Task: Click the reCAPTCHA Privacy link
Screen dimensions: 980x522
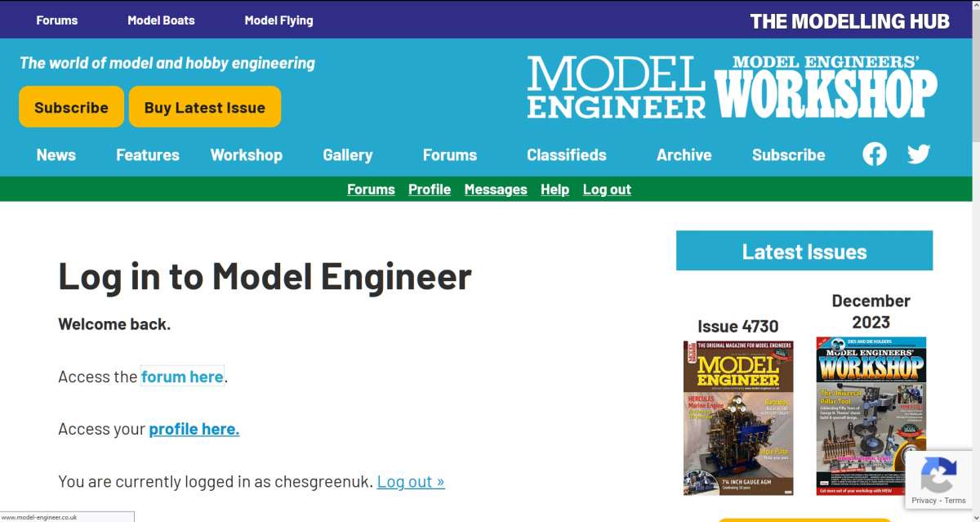Action: point(924,501)
